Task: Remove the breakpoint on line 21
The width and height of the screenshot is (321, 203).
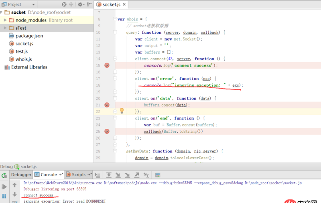Action: coord(107,105)
